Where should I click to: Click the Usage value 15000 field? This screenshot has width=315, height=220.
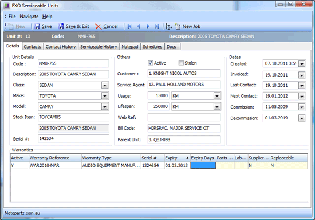[158, 95]
